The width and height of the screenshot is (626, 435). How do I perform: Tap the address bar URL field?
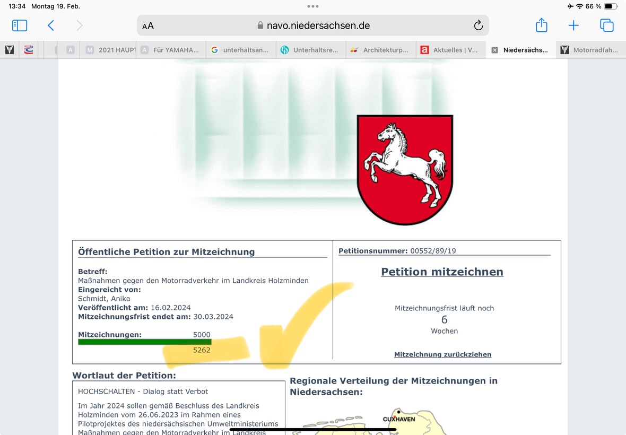(313, 25)
